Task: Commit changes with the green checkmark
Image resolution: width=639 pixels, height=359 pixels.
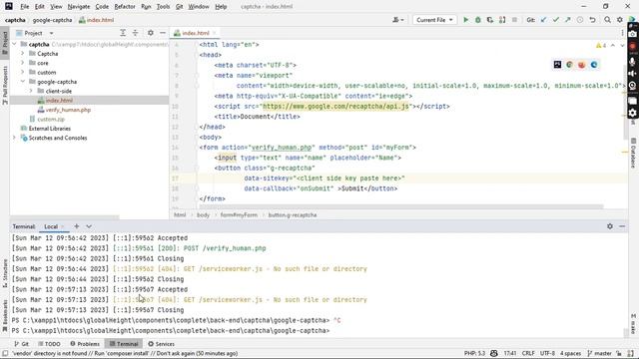Action: [555, 20]
